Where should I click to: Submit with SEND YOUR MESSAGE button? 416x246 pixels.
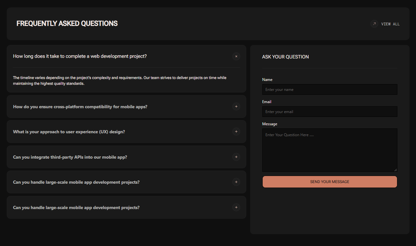(x=330, y=182)
